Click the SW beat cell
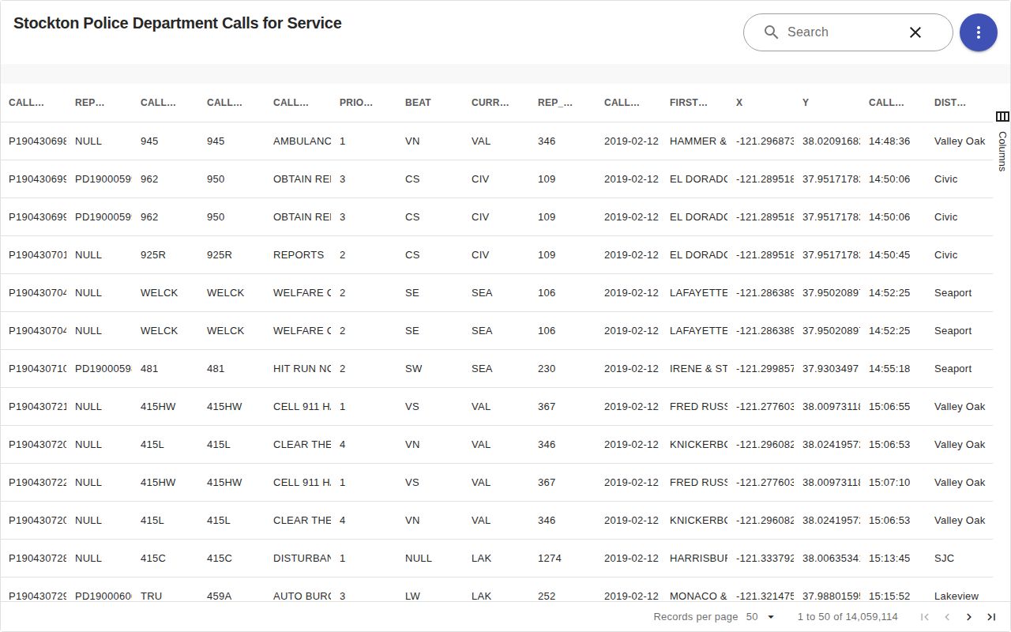 pyautogui.click(x=413, y=369)
